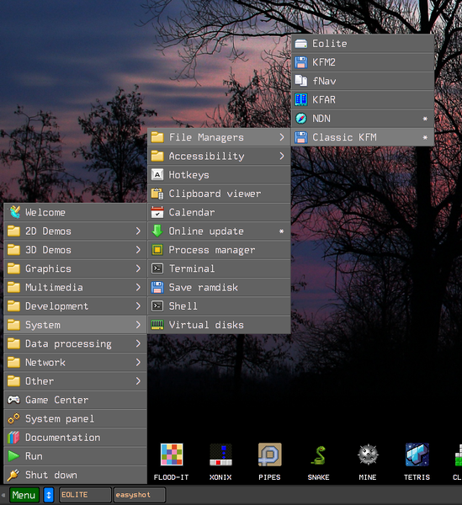The height and width of the screenshot is (505, 462).
Task: Click the Eolite drive icon
Action: [301, 44]
